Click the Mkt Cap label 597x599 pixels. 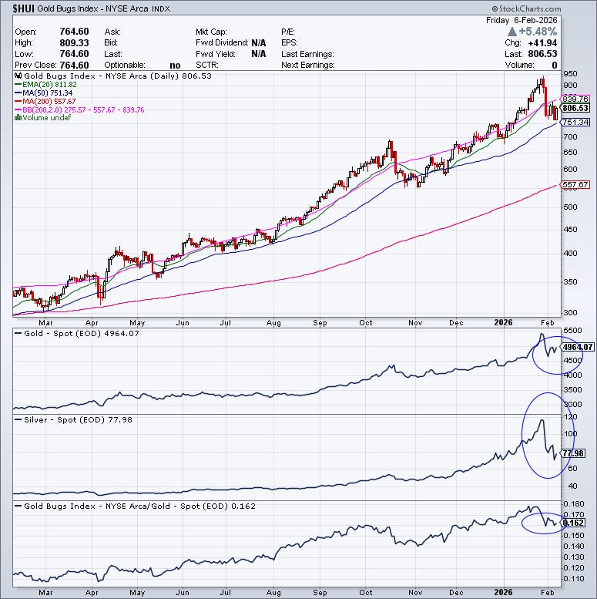[x=211, y=32]
